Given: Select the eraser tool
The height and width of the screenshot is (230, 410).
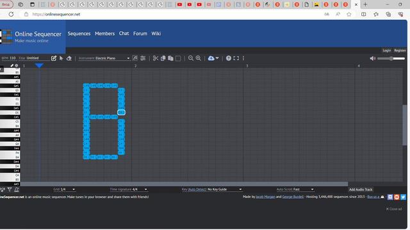Looking at the screenshot, I should [69, 58].
